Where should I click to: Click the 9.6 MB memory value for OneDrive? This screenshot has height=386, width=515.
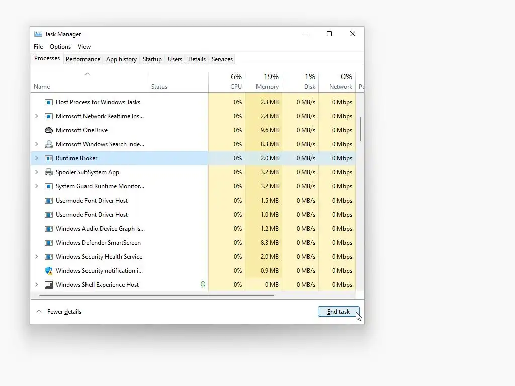(270, 130)
